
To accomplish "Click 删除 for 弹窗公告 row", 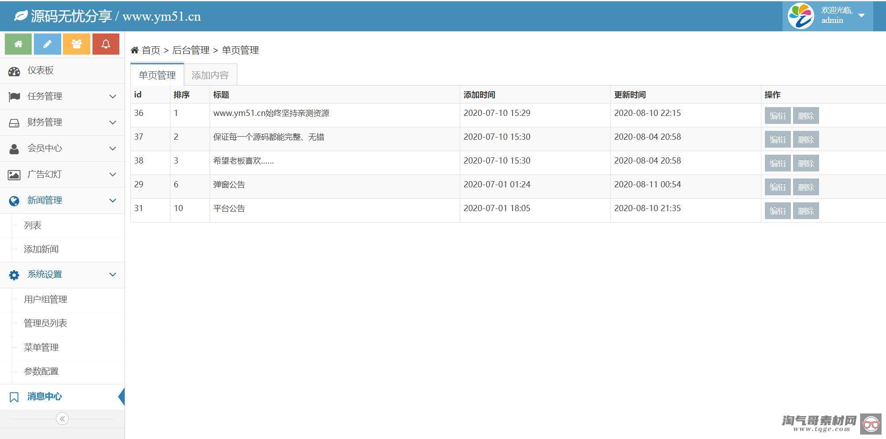I will [x=806, y=187].
